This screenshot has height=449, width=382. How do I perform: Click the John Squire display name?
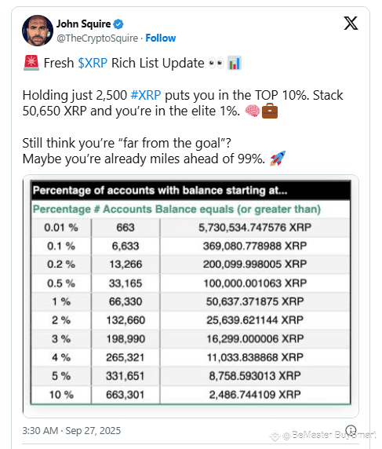click(x=83, y=24)
